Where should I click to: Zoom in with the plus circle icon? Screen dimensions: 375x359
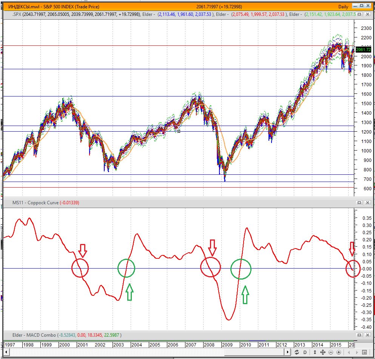339,352
